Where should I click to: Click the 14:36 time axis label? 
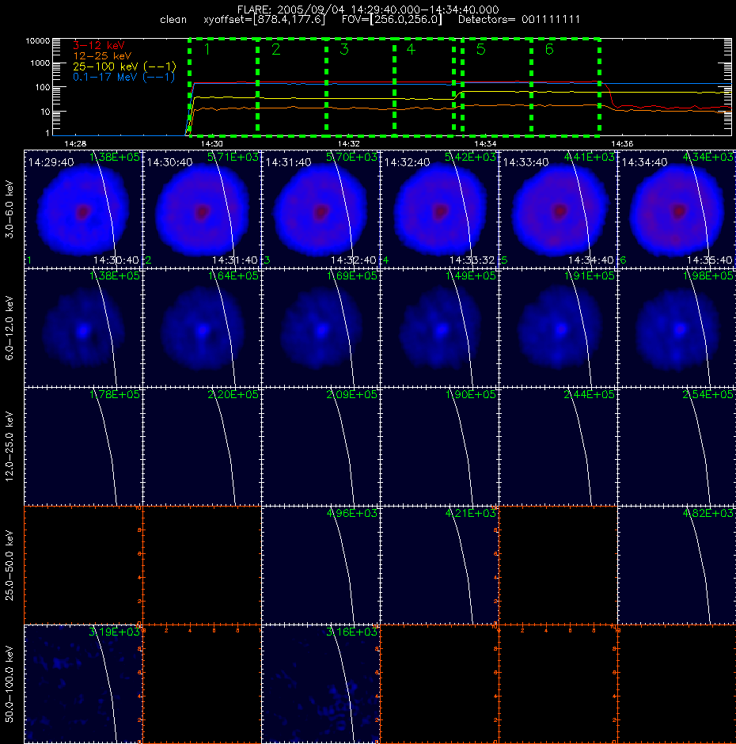tap(622, 143)
